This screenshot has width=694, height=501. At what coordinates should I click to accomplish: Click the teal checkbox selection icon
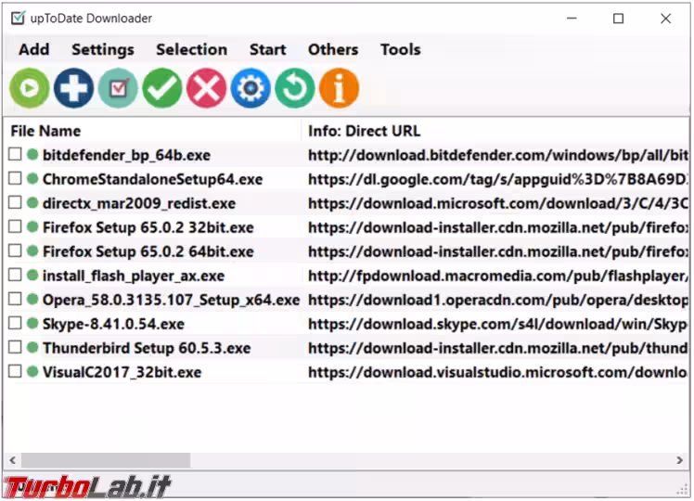coord(118,88)
